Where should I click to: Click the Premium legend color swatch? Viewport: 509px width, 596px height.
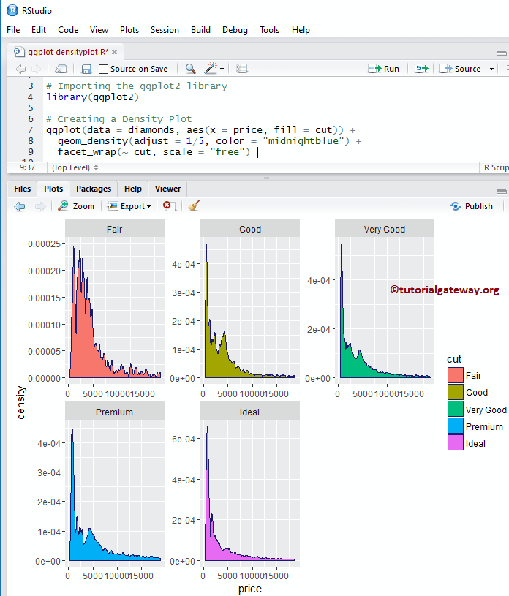coord(456,426)
